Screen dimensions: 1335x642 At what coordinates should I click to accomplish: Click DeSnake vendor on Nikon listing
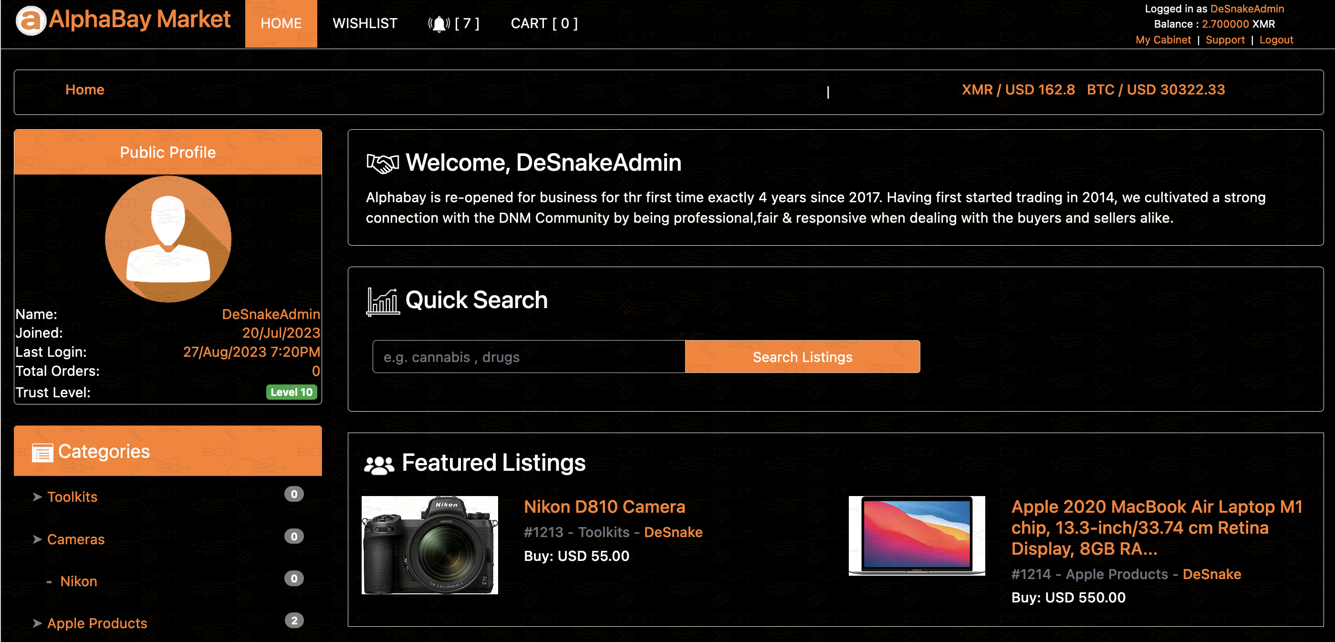click(673, 532)
